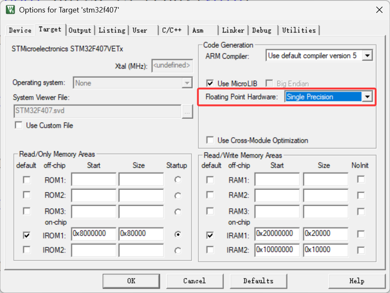Close the Options for Target dialog
The height and width of the screenshot is (293, 390).
click(x=379, y=10)
